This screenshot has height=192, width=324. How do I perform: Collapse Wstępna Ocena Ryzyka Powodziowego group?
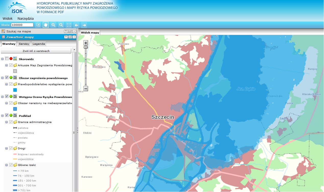pos(2,97)
